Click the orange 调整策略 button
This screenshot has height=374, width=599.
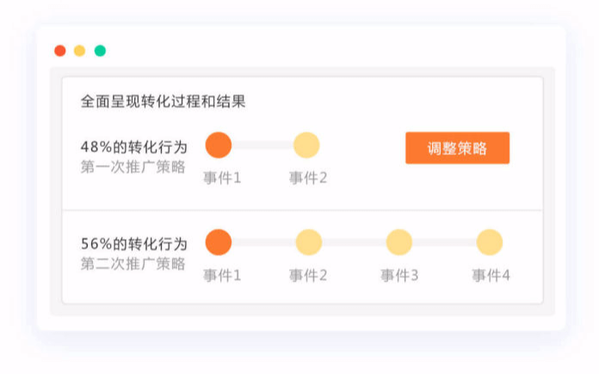pyautogui.click(x=457, y=148)
